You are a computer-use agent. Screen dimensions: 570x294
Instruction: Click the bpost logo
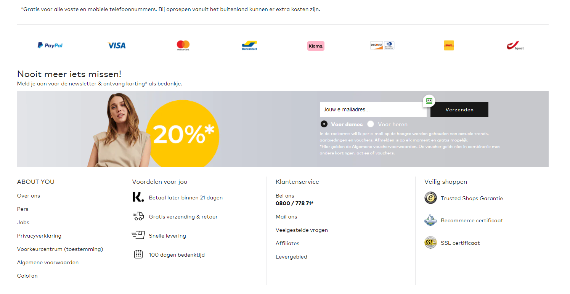(515, 46)
